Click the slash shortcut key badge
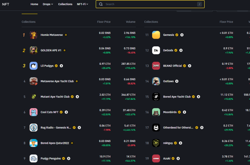The image size is (250, 165). tap(199, 4)
